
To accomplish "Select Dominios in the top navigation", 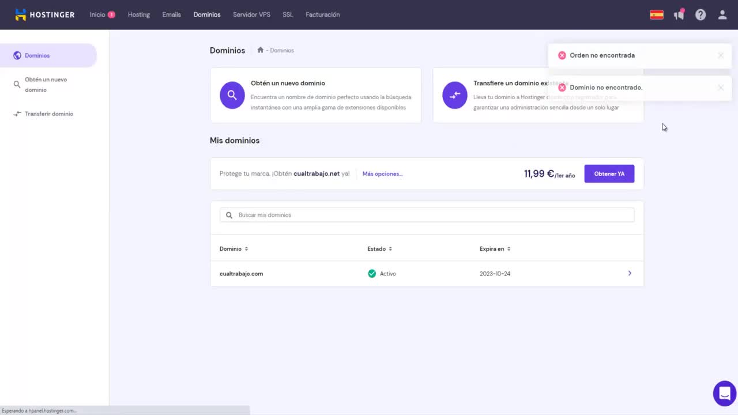I will (207, 14).
